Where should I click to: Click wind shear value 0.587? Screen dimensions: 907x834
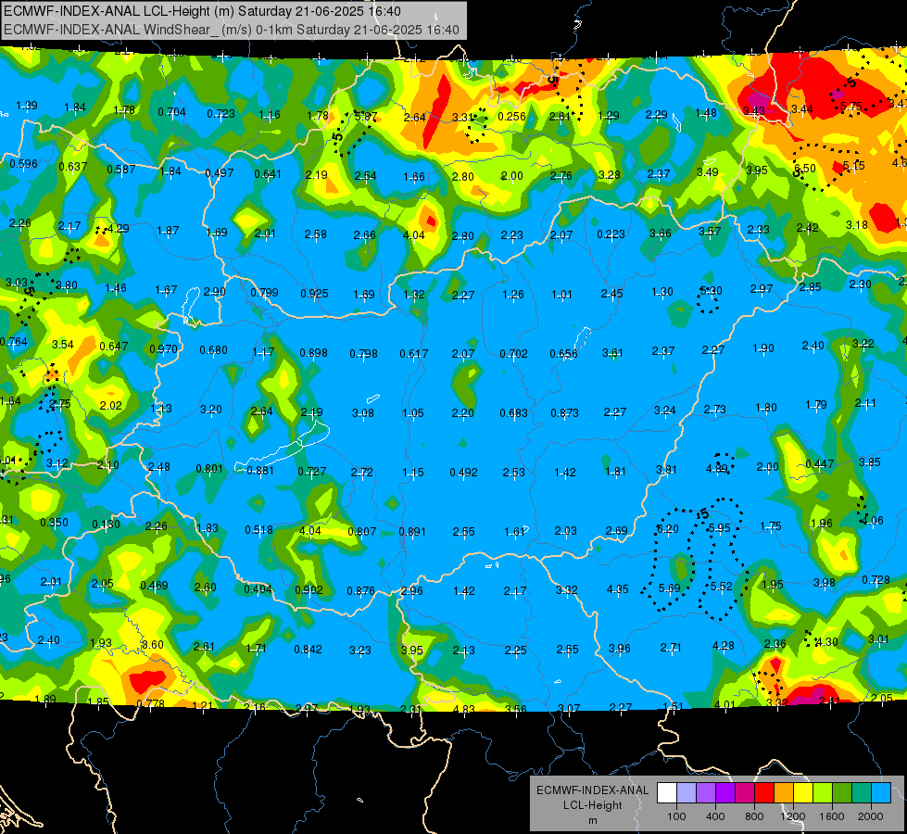[x=121, y=169]
